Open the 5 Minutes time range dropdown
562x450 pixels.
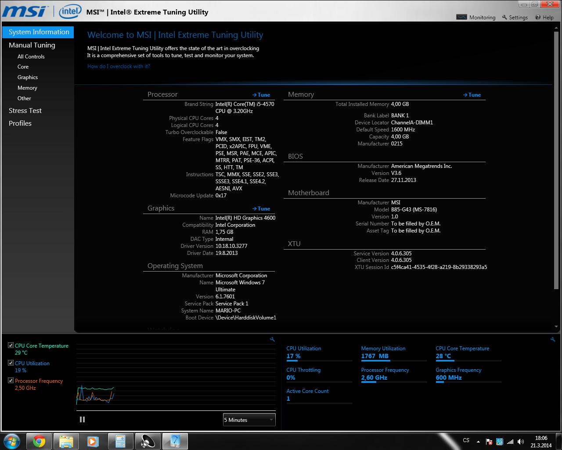coord(249,420)
